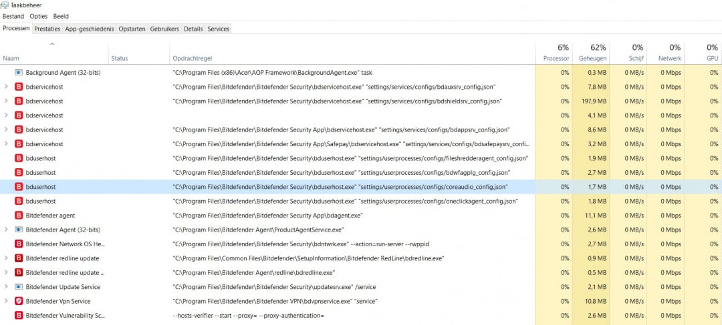Click the Taakbeheer window title icon
Viewport: 722px width, 325px height.
5,5
